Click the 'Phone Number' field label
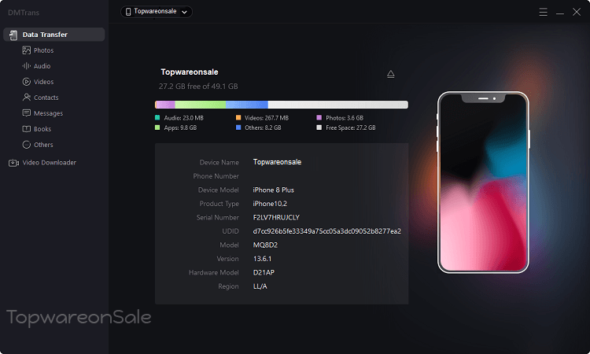 coord(216,176)
